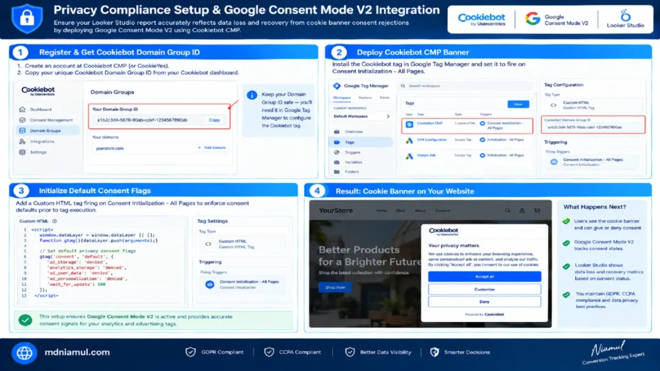Click the Google Ads tag icon

pyautogui.click(x=409, y=156)
